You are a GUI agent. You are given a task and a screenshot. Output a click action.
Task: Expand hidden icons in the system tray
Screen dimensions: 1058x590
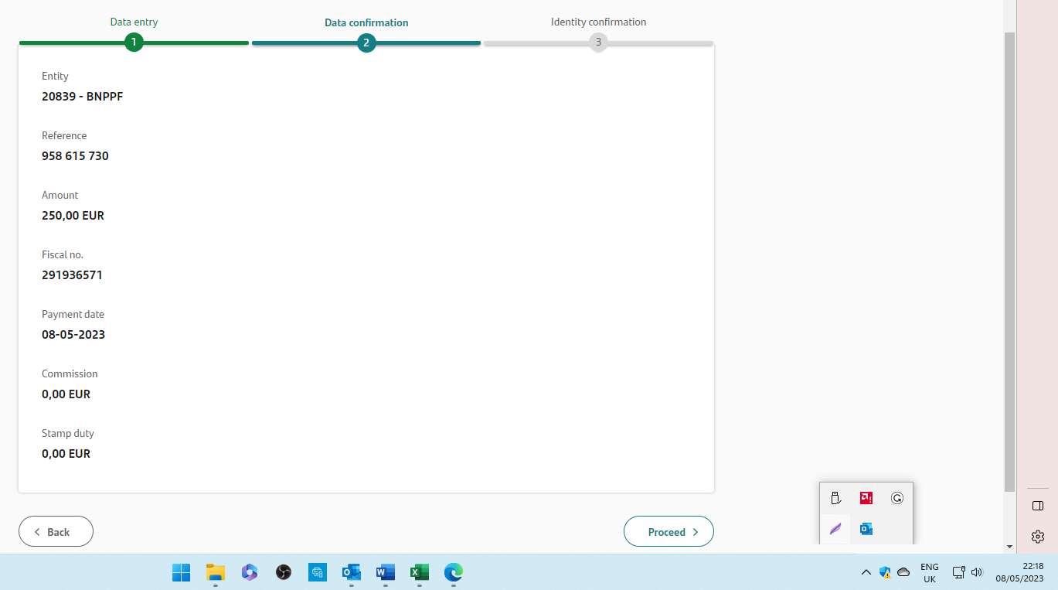(866, 572)
